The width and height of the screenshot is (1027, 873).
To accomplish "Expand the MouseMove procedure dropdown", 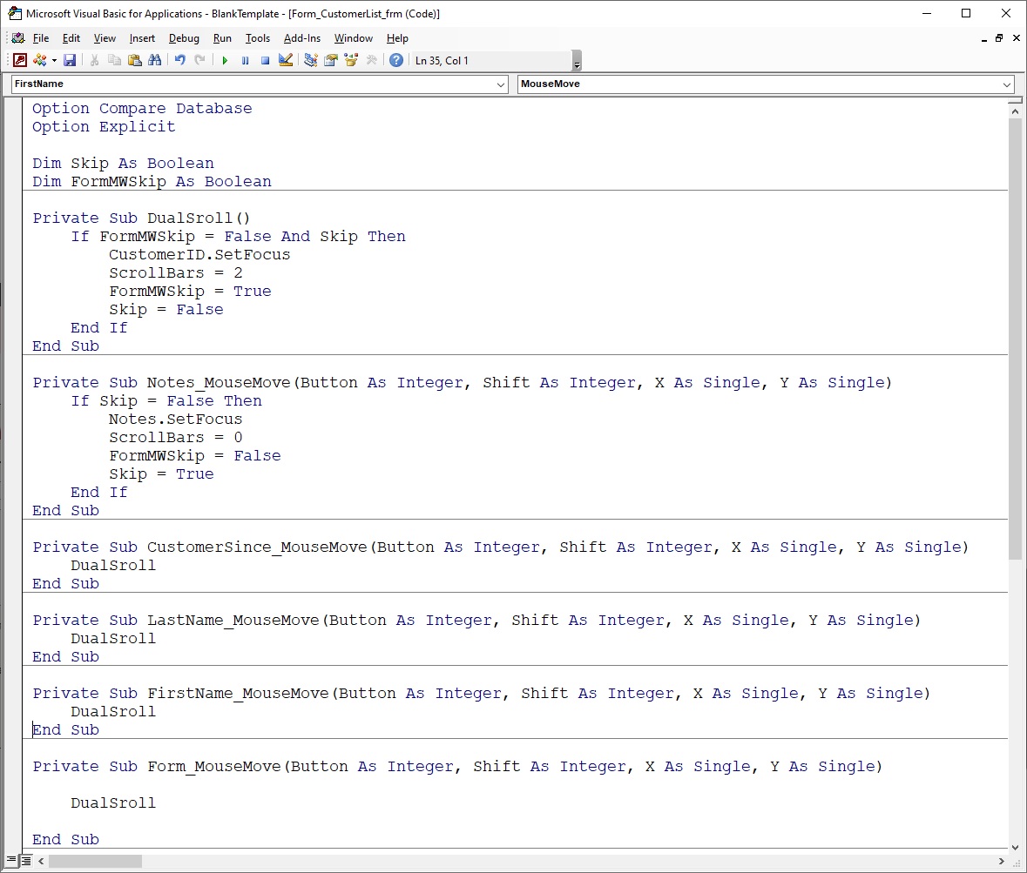I will pyautogui.click(x=1007, y=84).
